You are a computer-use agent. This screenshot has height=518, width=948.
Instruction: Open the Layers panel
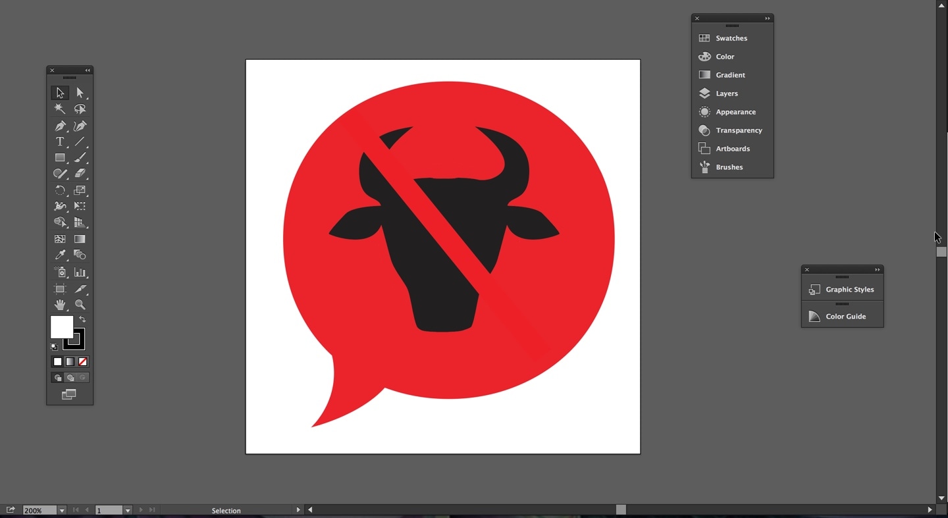point(726,93)
